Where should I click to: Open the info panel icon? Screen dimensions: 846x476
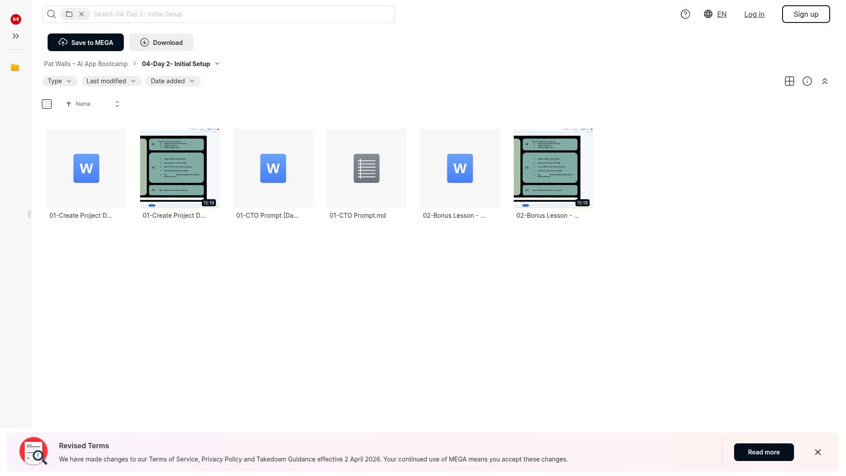[x=807, y=81]
